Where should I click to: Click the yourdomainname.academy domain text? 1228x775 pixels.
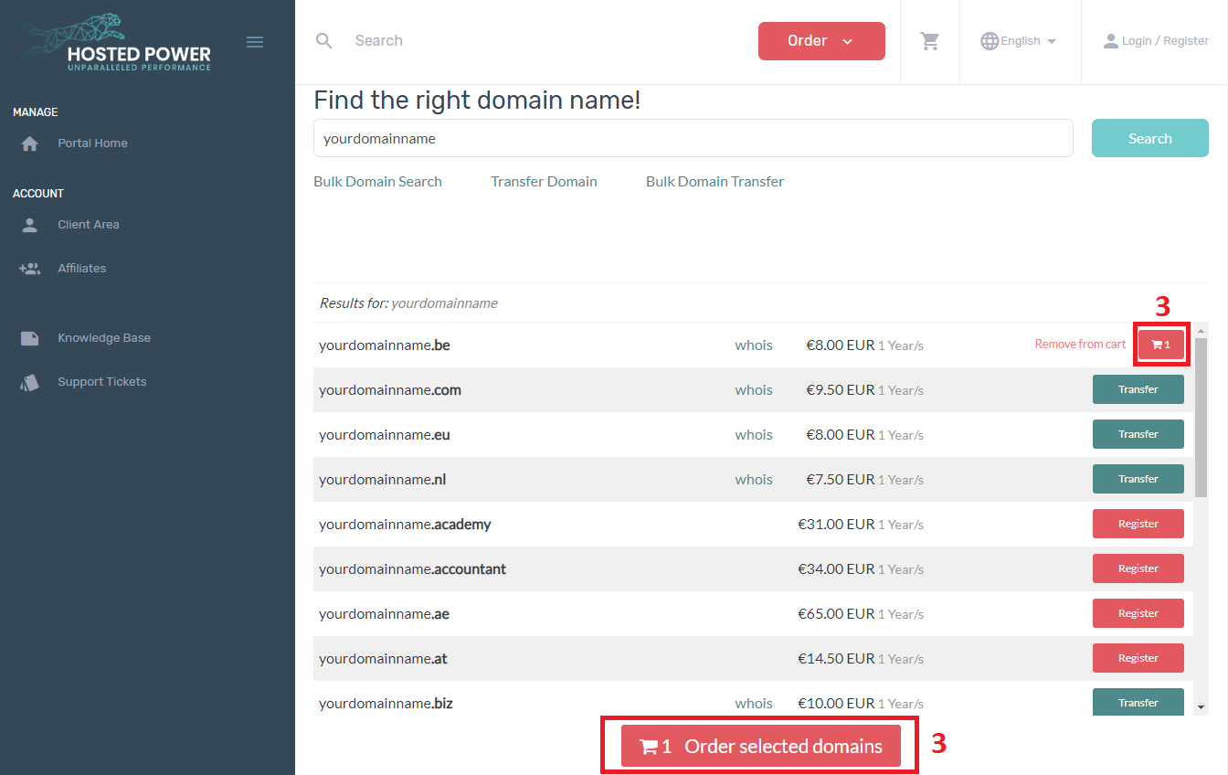405,525
